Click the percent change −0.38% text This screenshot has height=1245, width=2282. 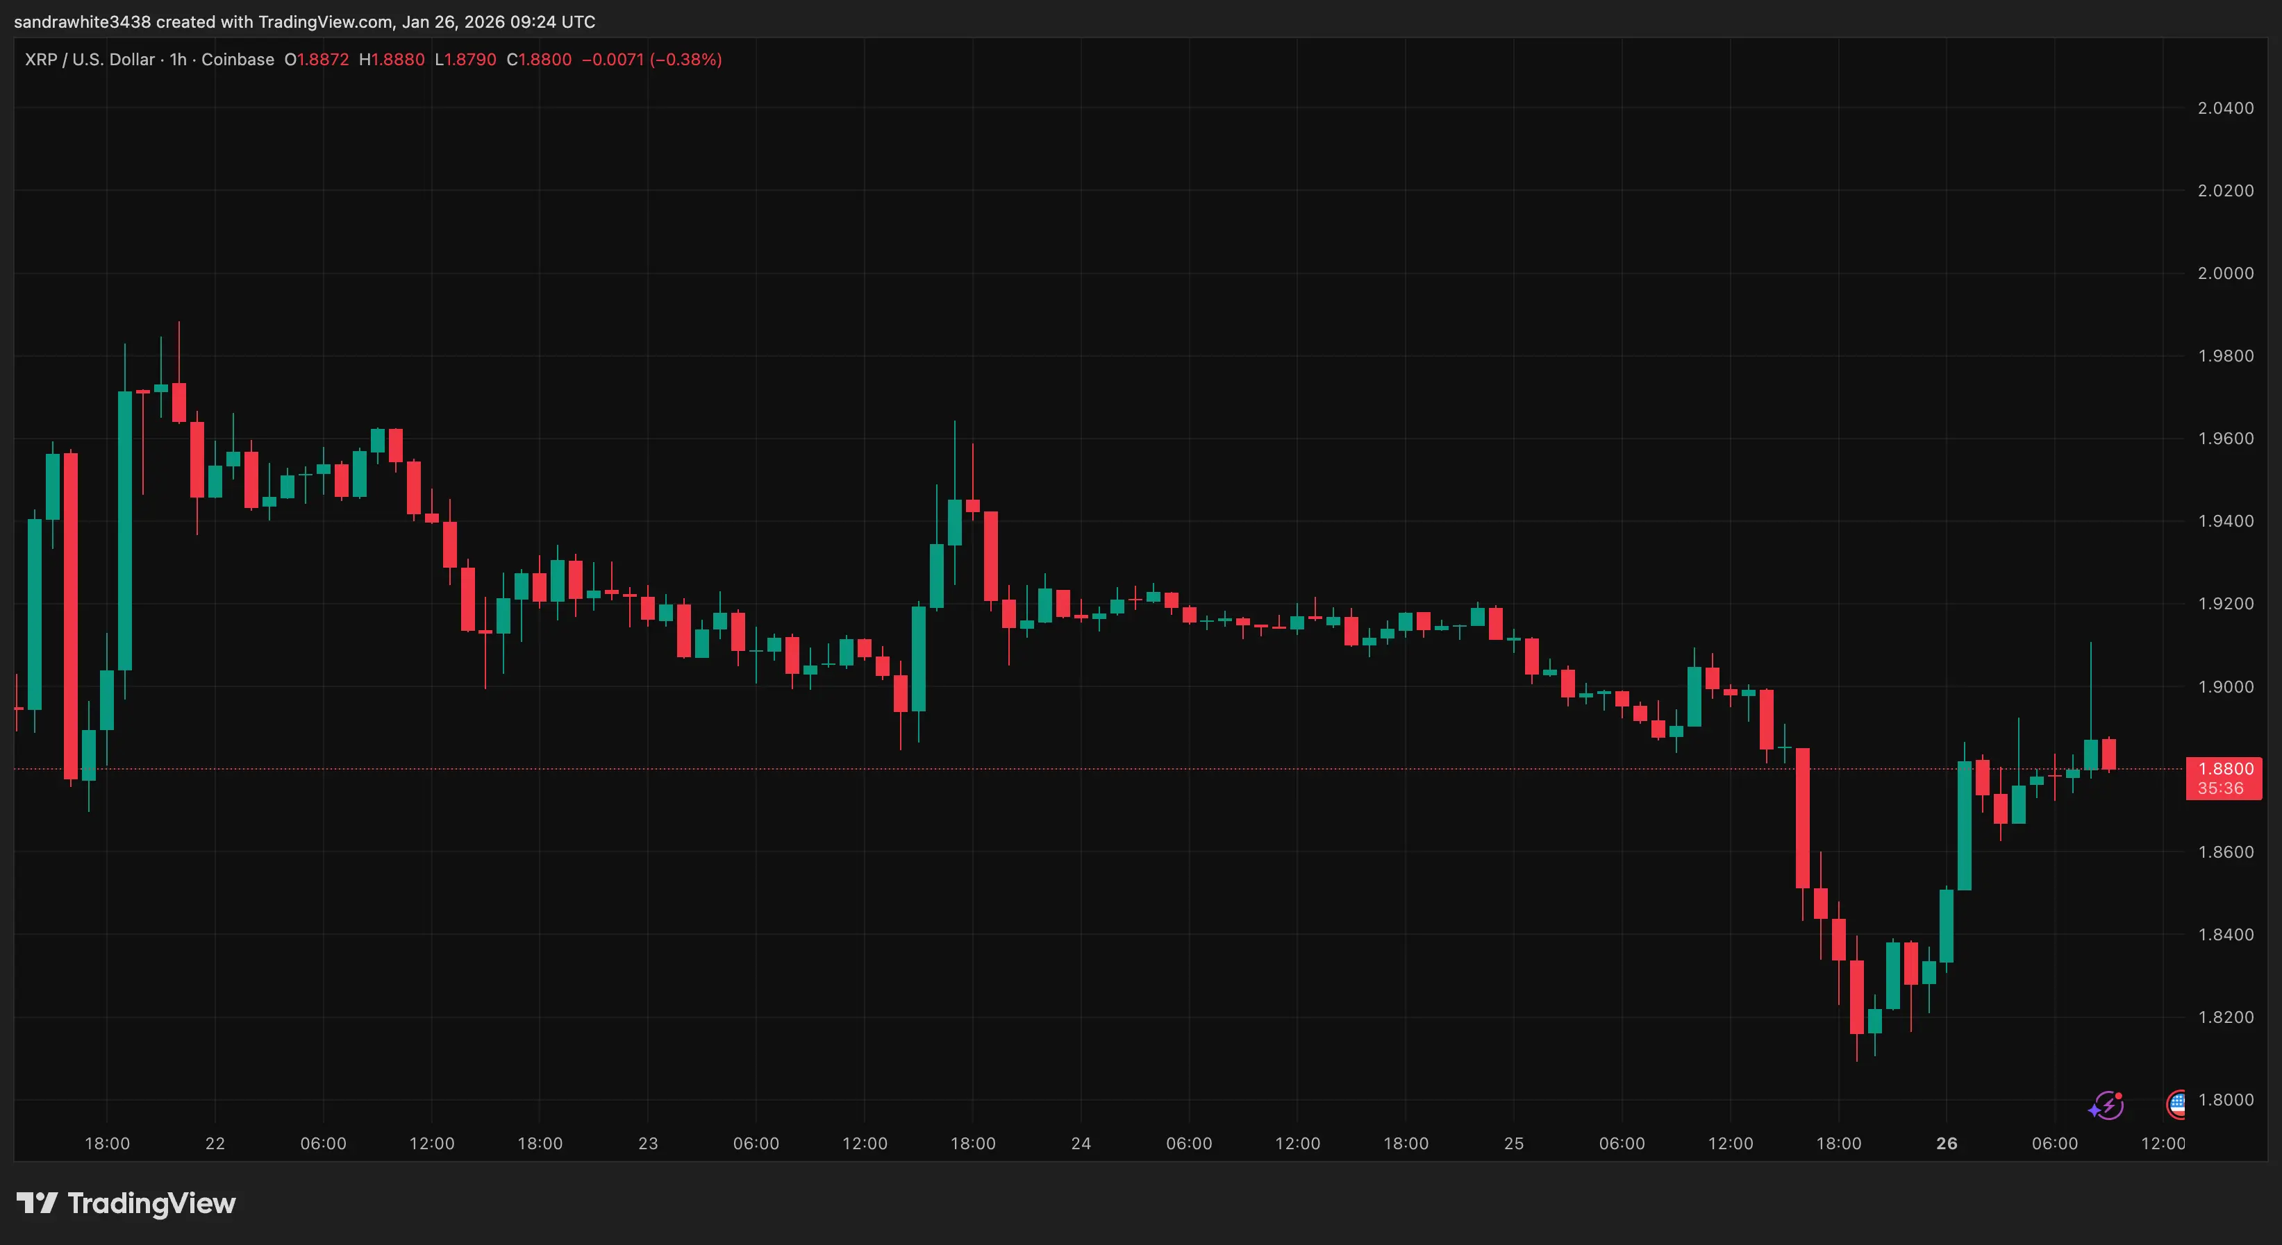685,59
